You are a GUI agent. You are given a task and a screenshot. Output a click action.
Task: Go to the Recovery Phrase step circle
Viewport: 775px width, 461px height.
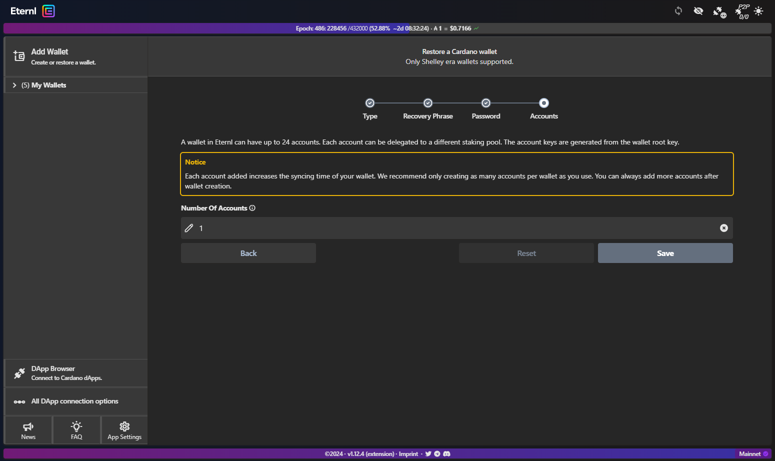coord(428,103)
